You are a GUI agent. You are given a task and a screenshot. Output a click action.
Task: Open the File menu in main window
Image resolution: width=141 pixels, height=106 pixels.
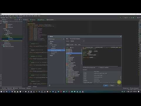click(1, 16)
